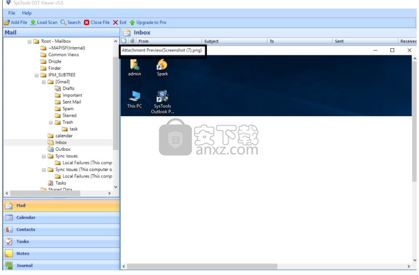The width and height of the screenshot is (419, 275).
Task: Open the Drafts folder
Action: (x=64, y=89)
